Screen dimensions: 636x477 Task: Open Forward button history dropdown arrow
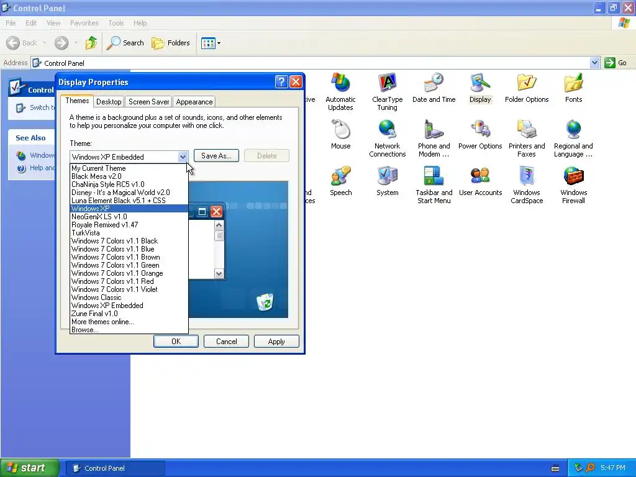76,43
